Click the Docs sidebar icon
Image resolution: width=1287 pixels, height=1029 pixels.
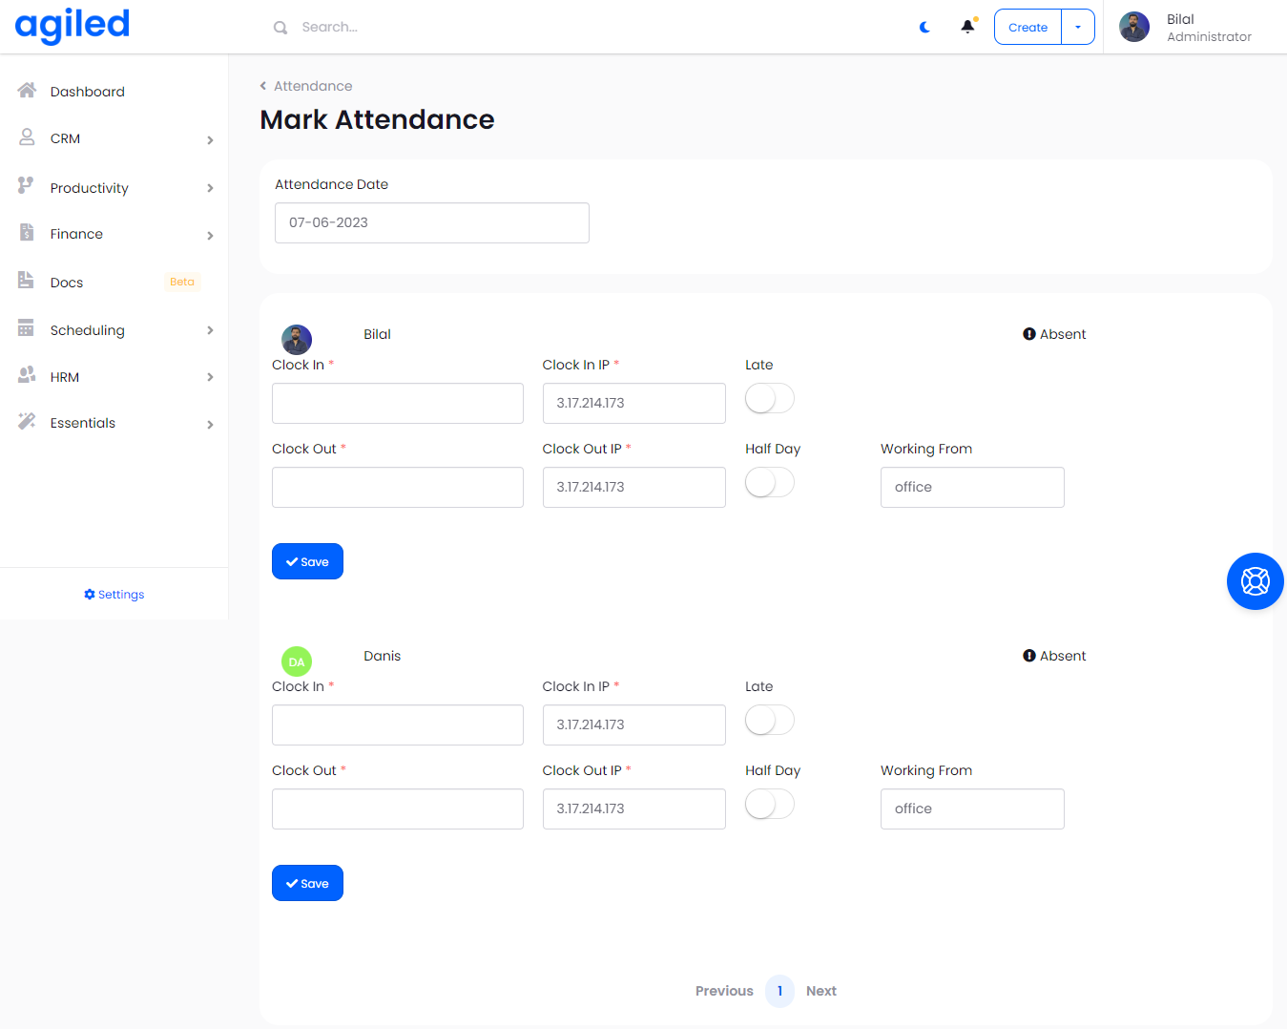(27, 281)
